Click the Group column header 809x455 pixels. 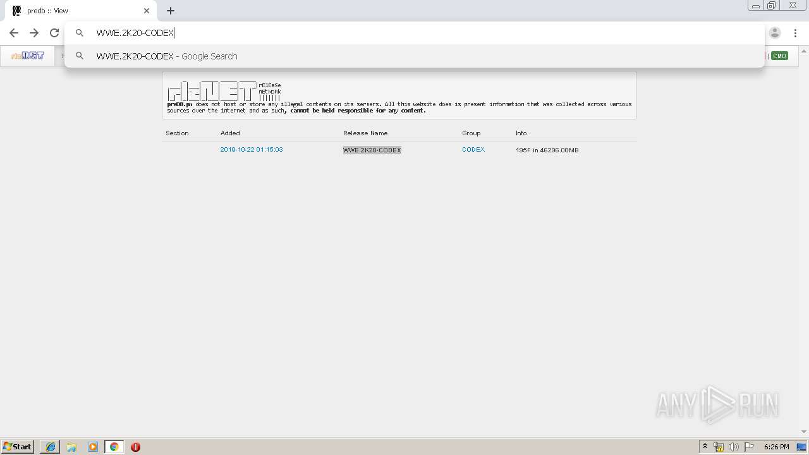point(471,133)
